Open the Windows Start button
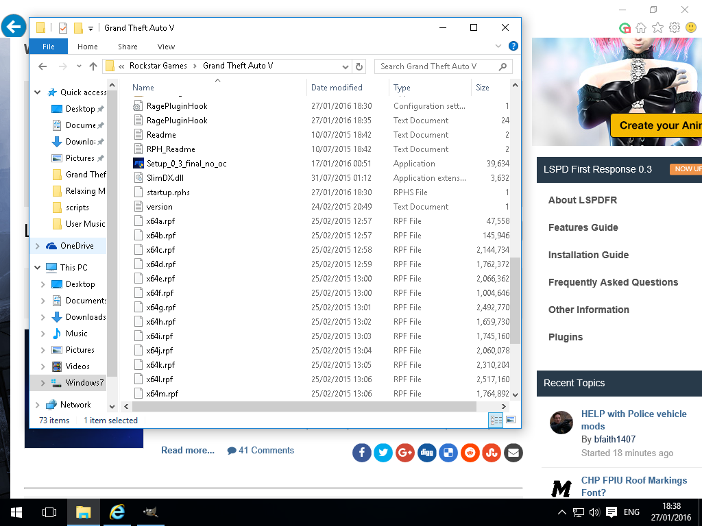 pos(16,512)
